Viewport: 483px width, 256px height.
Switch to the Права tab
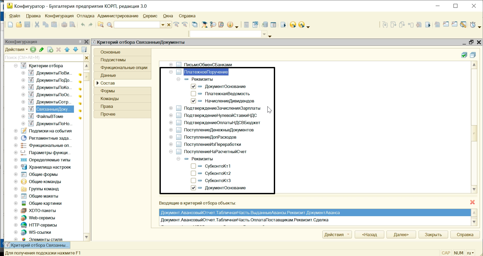tap(107, 106)
